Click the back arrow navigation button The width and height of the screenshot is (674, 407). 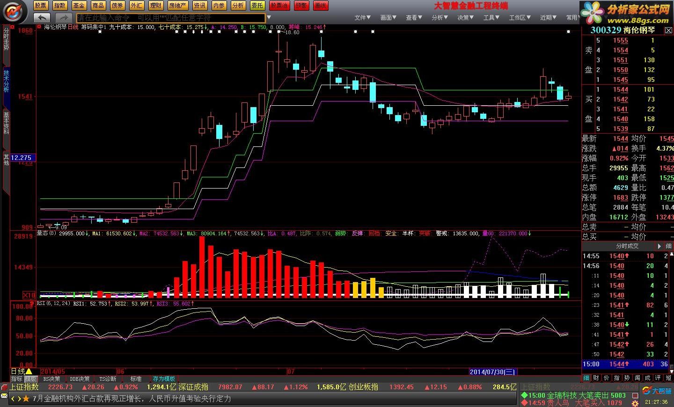pyautogui.click(x=42, y=17)
